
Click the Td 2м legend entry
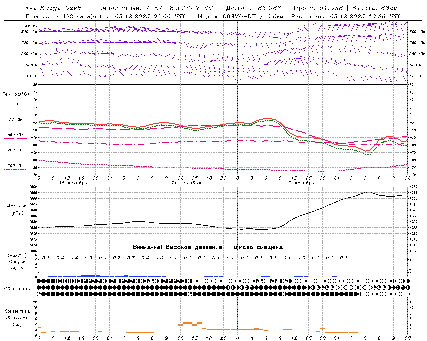tap(15, 119)
